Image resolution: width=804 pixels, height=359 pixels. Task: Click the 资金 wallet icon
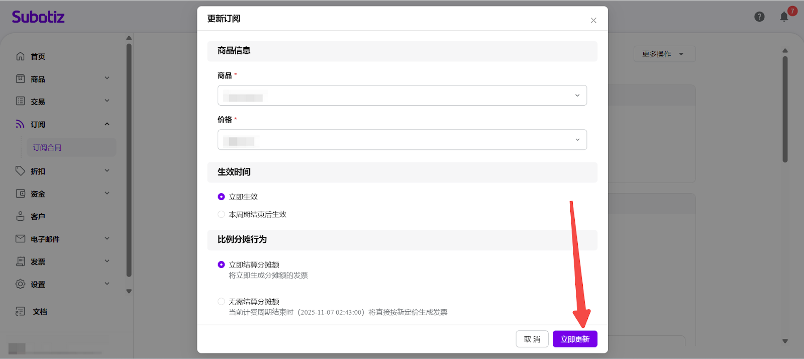pos(20,194)
